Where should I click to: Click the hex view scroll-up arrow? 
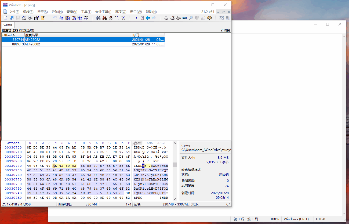(174, 143)
